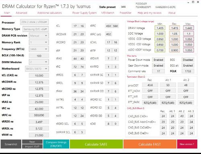Open the DIMM Modules dropdown
Image resolution: width=201 pixels, height=154 pixels.
(x=39, y=62)
